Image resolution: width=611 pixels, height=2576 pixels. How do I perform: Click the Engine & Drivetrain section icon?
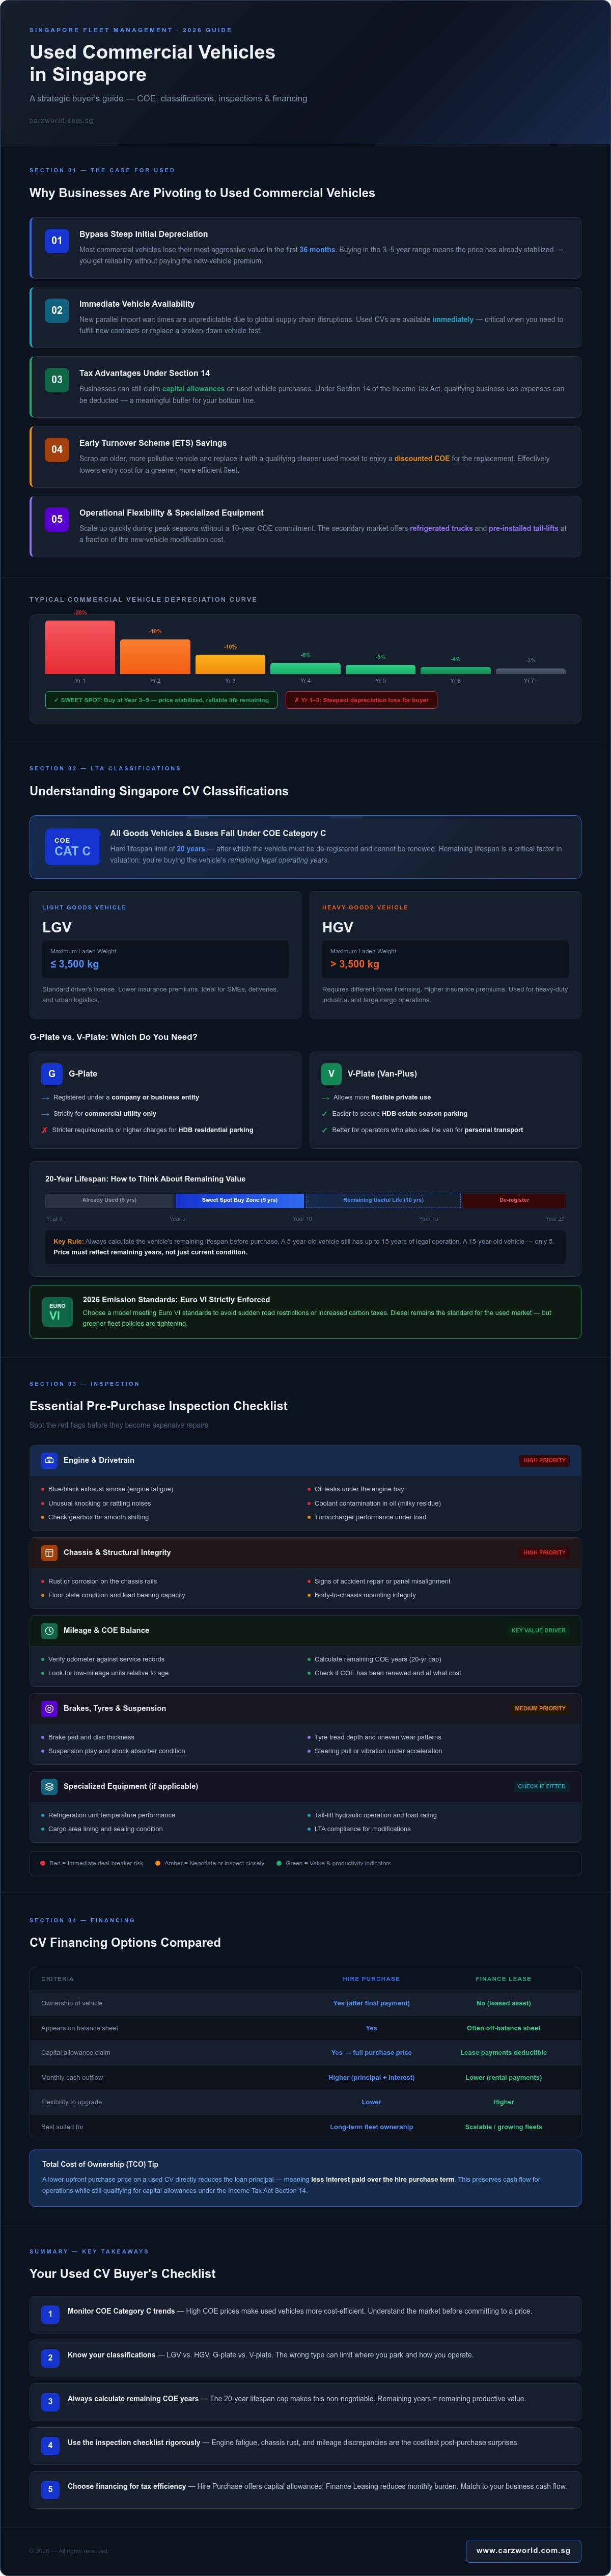click(x=49, y=1460)
